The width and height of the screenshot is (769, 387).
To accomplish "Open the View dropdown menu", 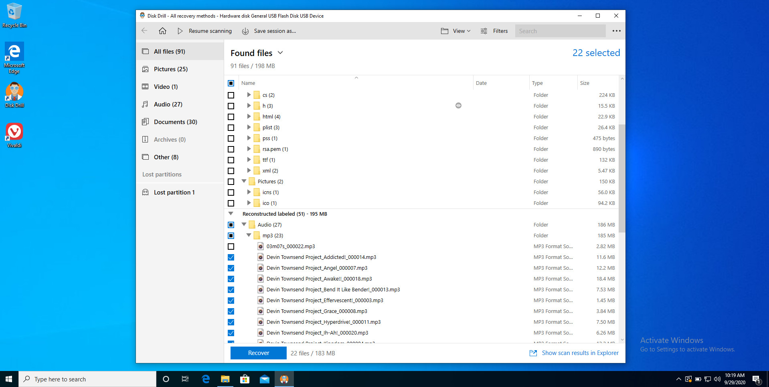I will click(x=456, y=31).
